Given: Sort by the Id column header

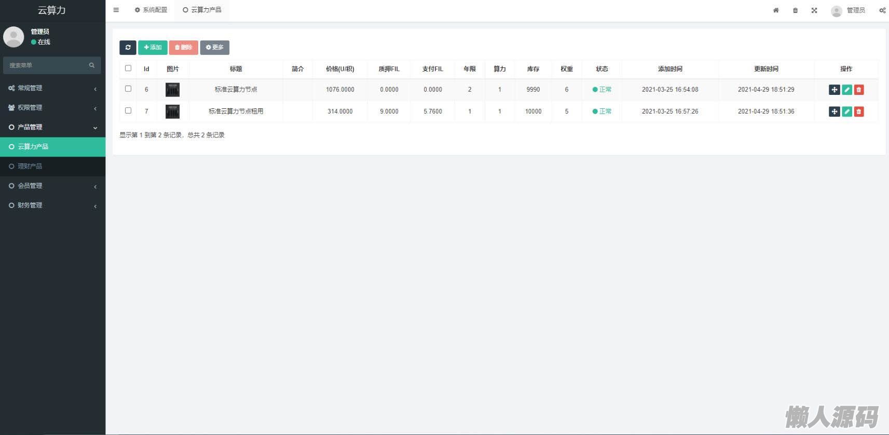Looking at the screenshot, I should [146, 69].
